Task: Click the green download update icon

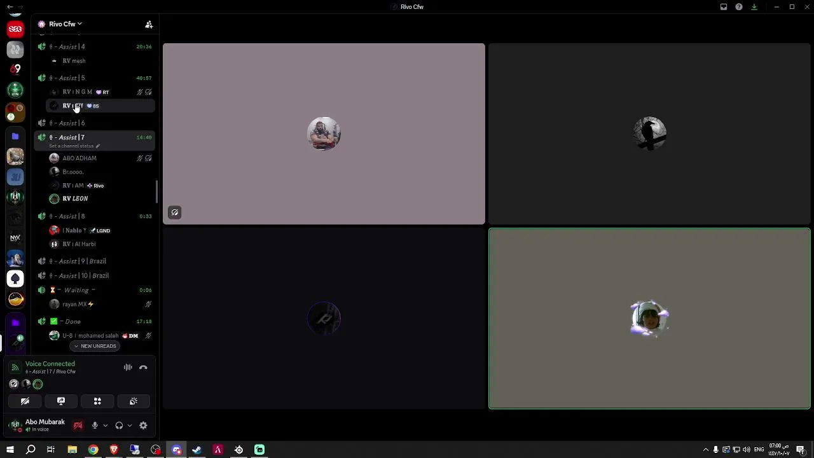Action: click(x=754, y=7)
